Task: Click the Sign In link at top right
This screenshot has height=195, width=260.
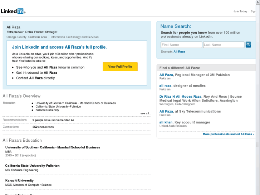Action: [253, 11]
